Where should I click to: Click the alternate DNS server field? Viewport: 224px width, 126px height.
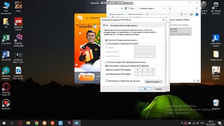[x=145, y=74]
